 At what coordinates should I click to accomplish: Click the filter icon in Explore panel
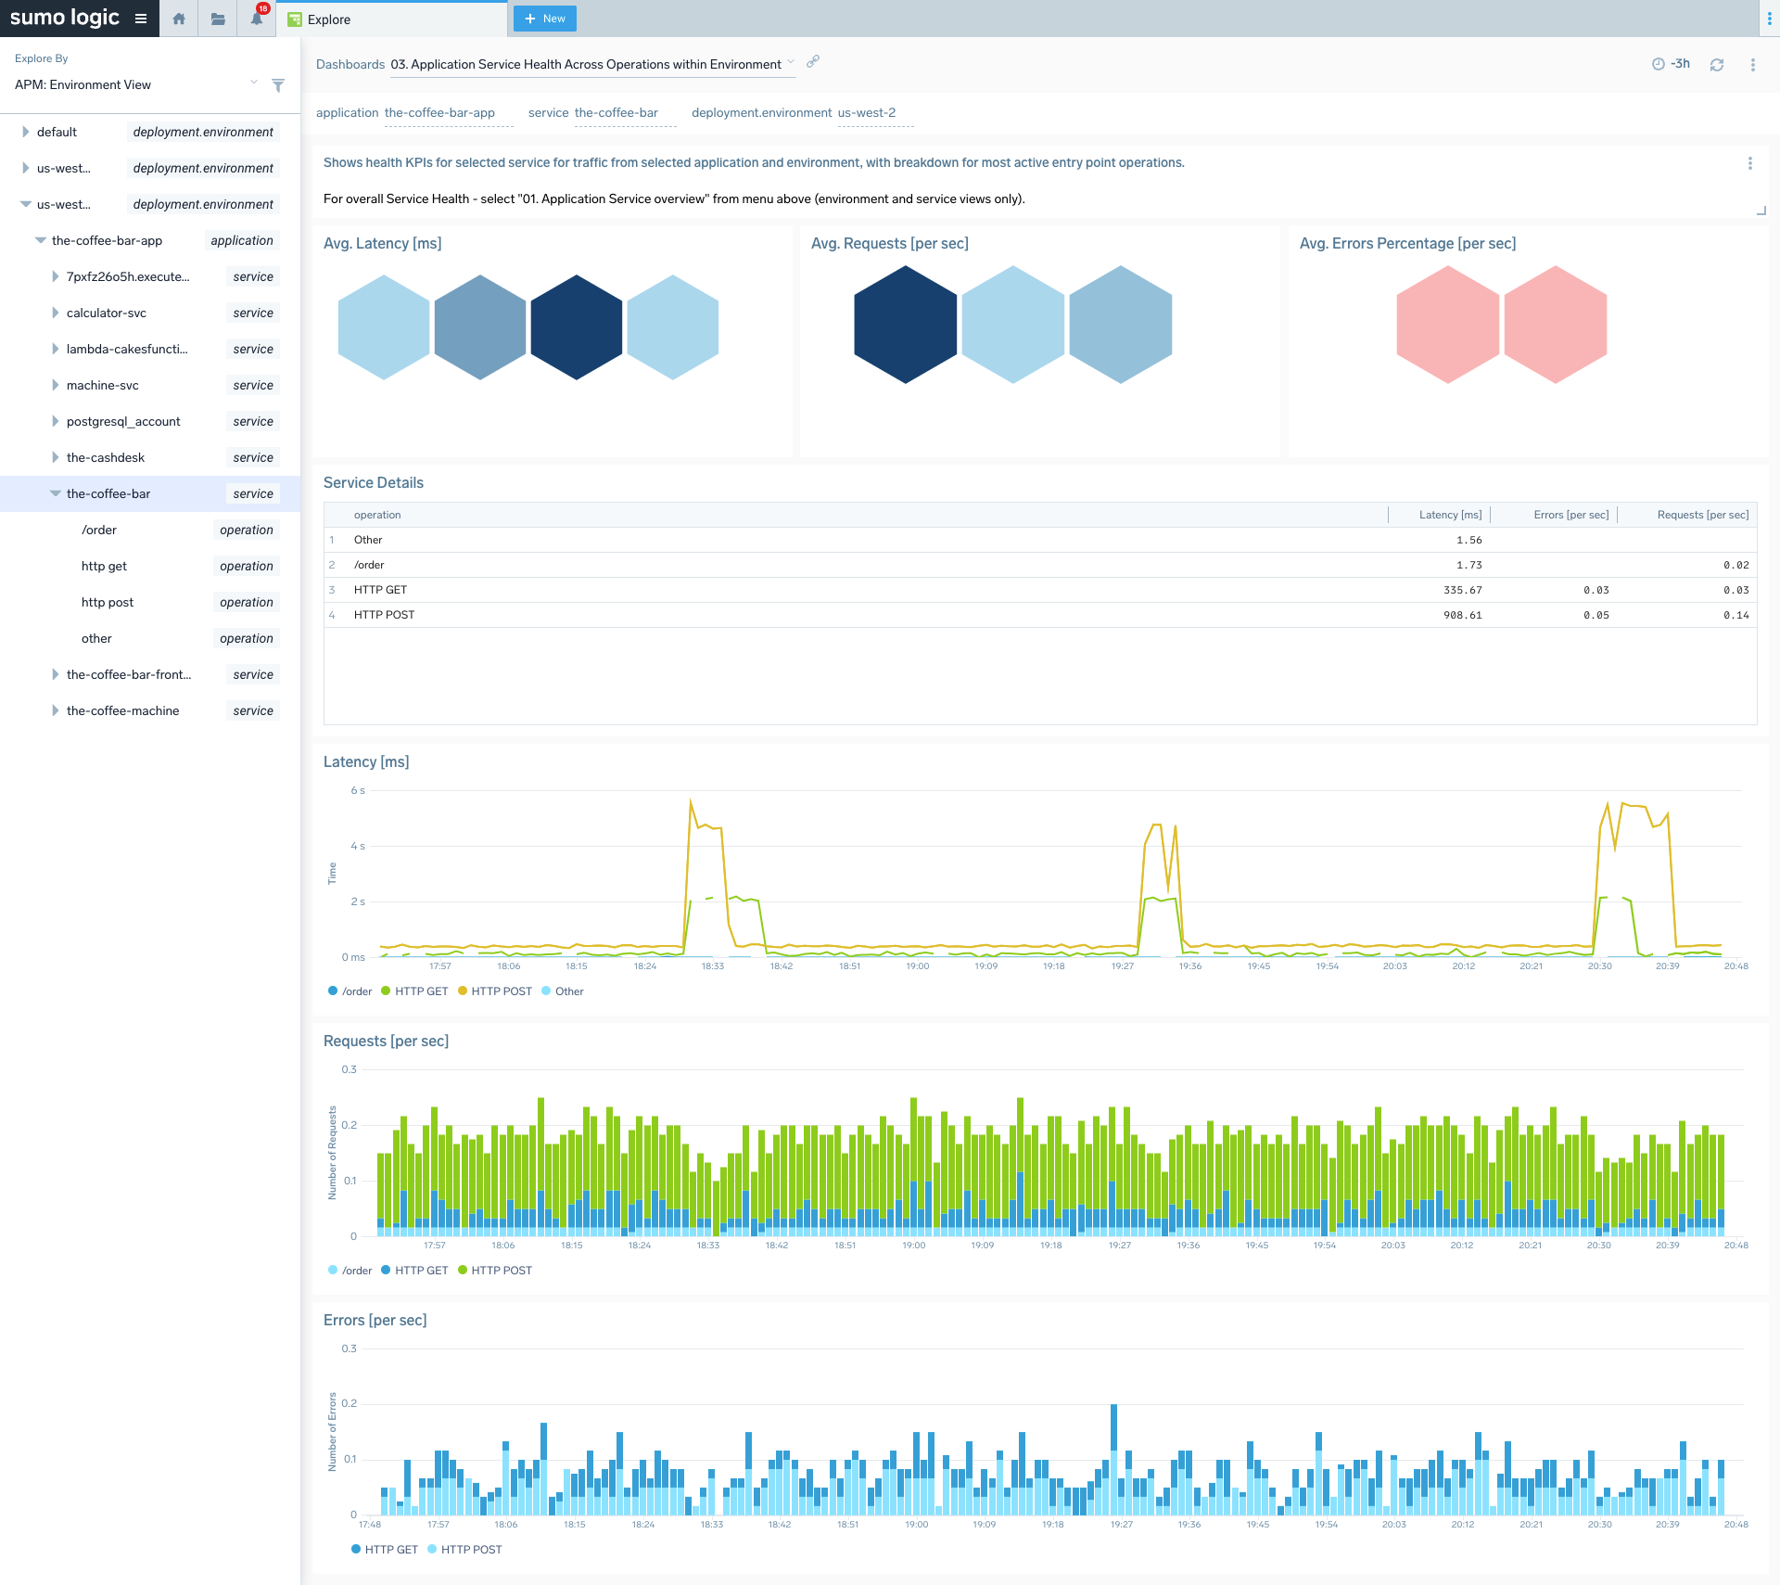[278, 85]
